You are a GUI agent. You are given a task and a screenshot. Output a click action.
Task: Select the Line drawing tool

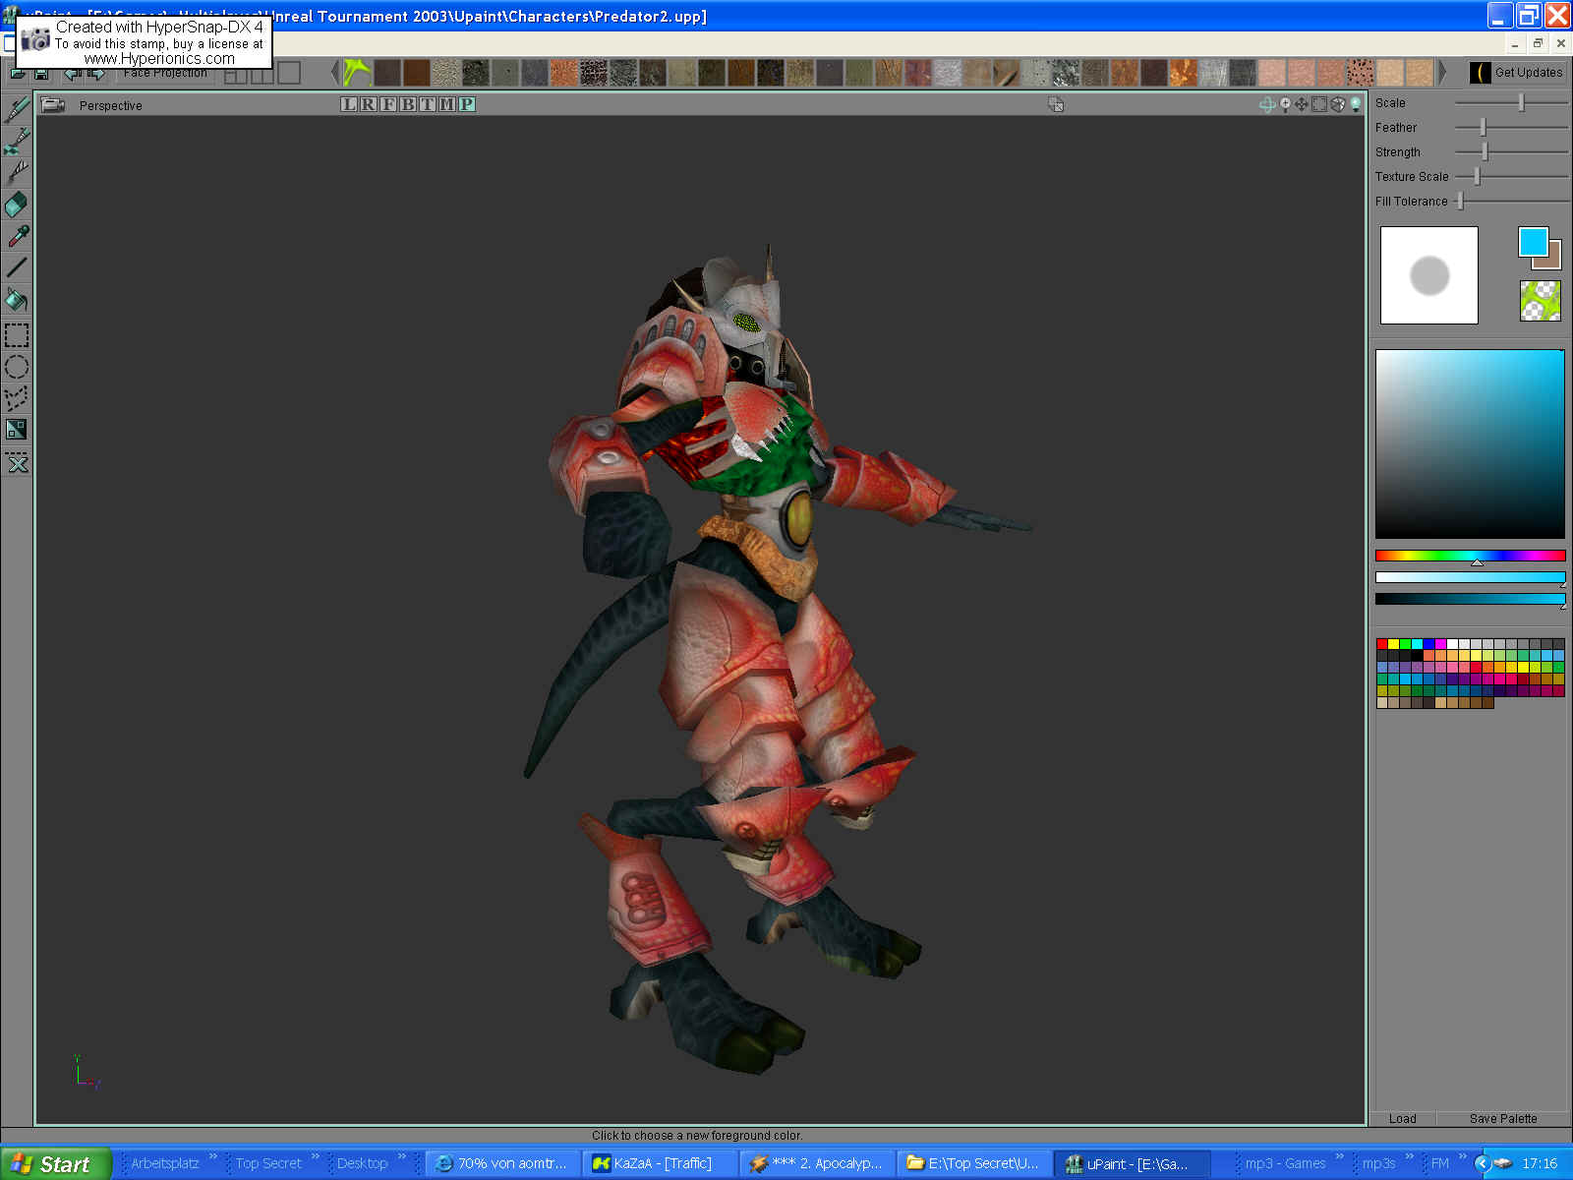(x=17, y=267)
